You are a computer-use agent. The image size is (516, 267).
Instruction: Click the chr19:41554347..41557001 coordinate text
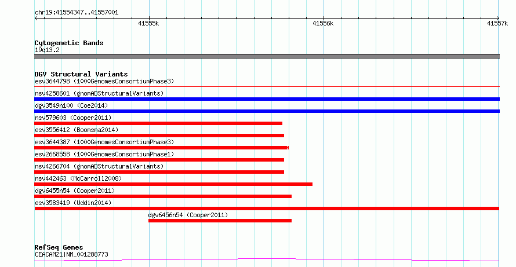click(x=77, y=13)
